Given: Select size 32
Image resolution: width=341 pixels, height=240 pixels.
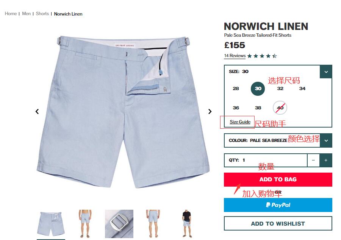Looking at the screenshot, I should point(280,89).
